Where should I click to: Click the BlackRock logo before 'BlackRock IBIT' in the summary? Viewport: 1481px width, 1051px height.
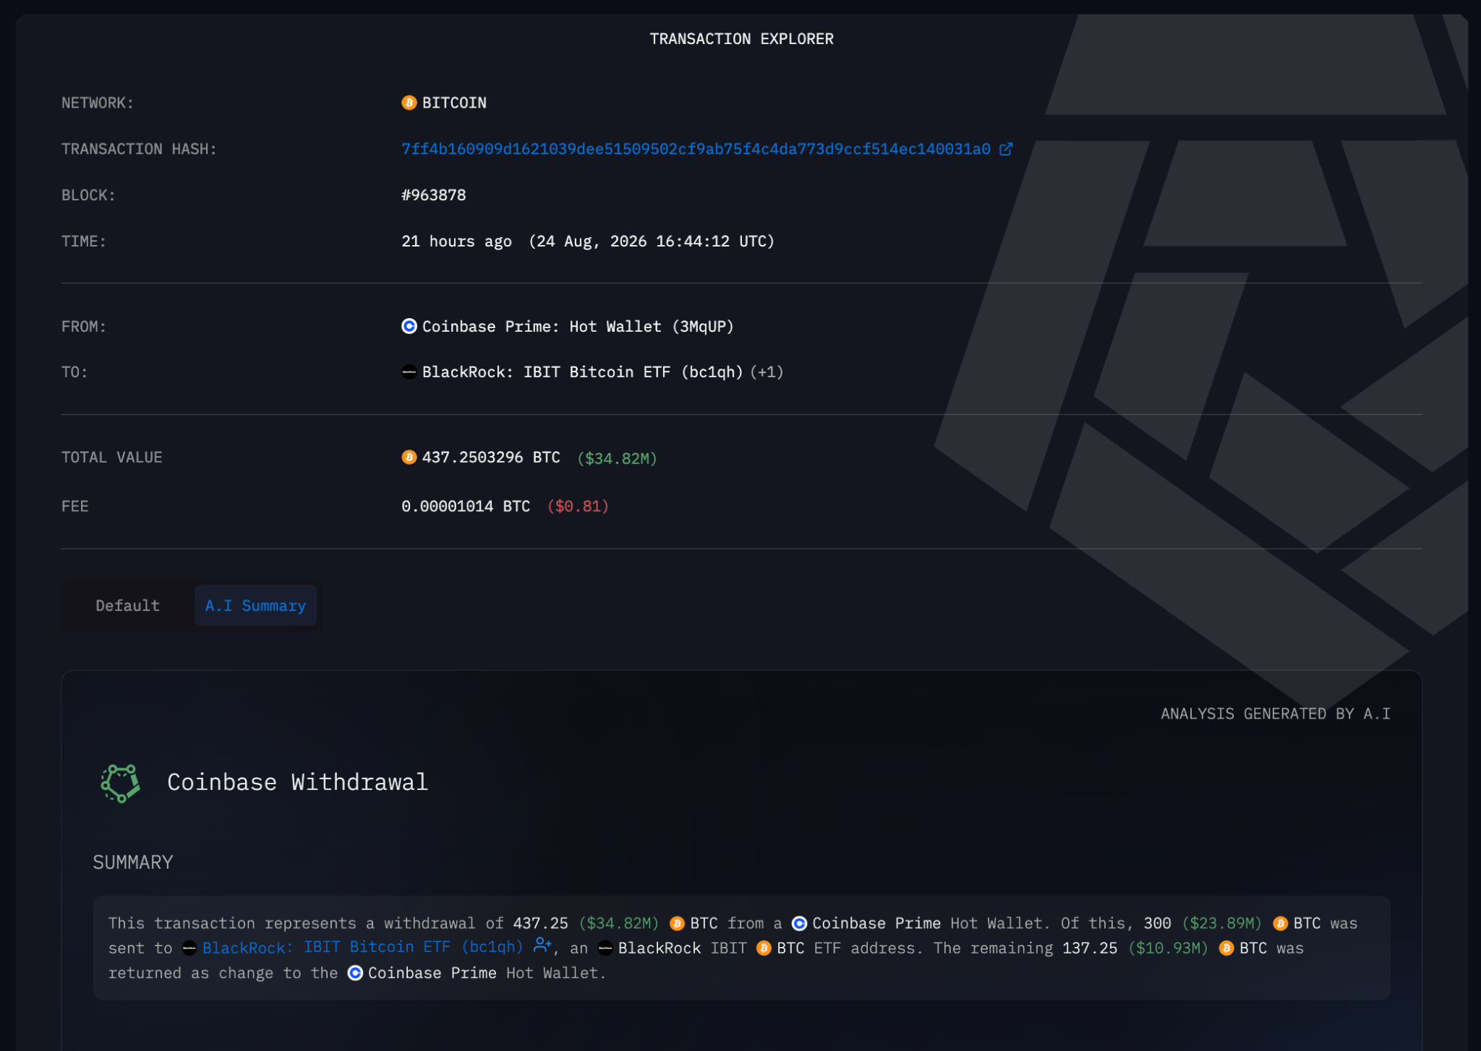[x=606, y=948]
